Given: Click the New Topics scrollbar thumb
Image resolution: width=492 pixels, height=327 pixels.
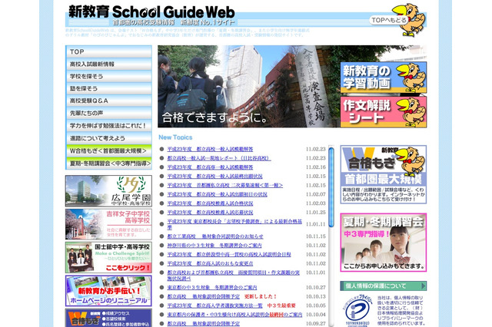Looking at the screenshot, I should [331, 187].
